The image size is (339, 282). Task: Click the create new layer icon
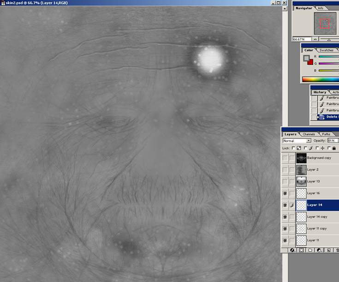tap(328, 250)
